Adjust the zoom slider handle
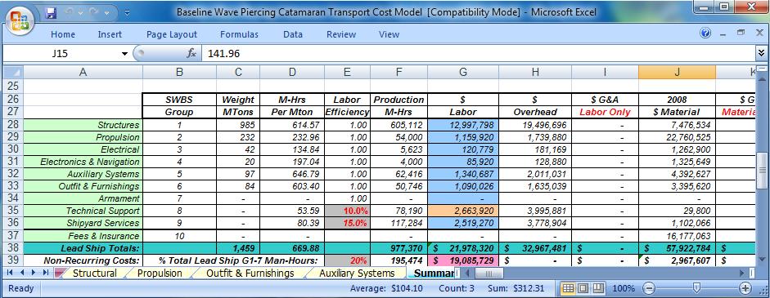 696,287
